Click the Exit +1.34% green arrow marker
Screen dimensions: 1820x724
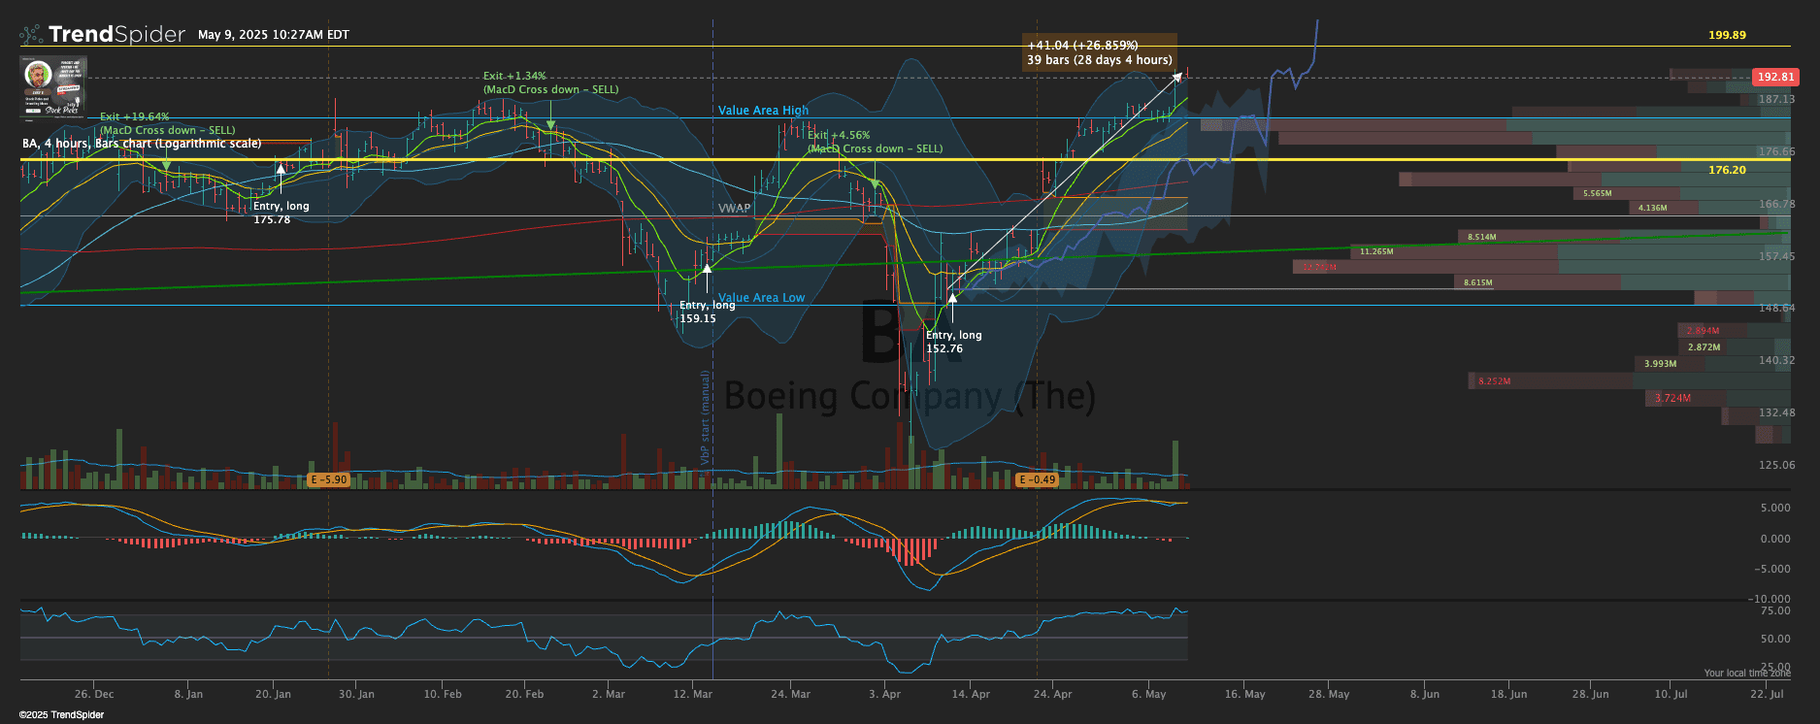point(550,124)
